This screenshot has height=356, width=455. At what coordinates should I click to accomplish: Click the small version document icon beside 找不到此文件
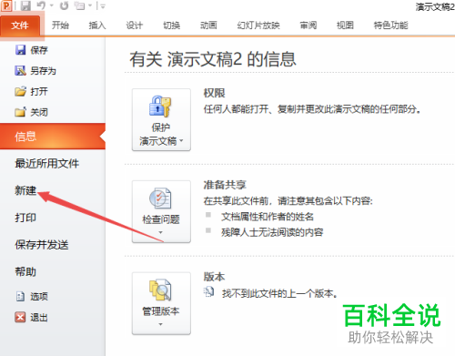pyautogui.click(x=208, y=292)
